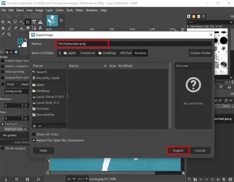This screenshot has width=234, height=182.
Task: Open the status bar unit dropdown
Action: point(71,179)
